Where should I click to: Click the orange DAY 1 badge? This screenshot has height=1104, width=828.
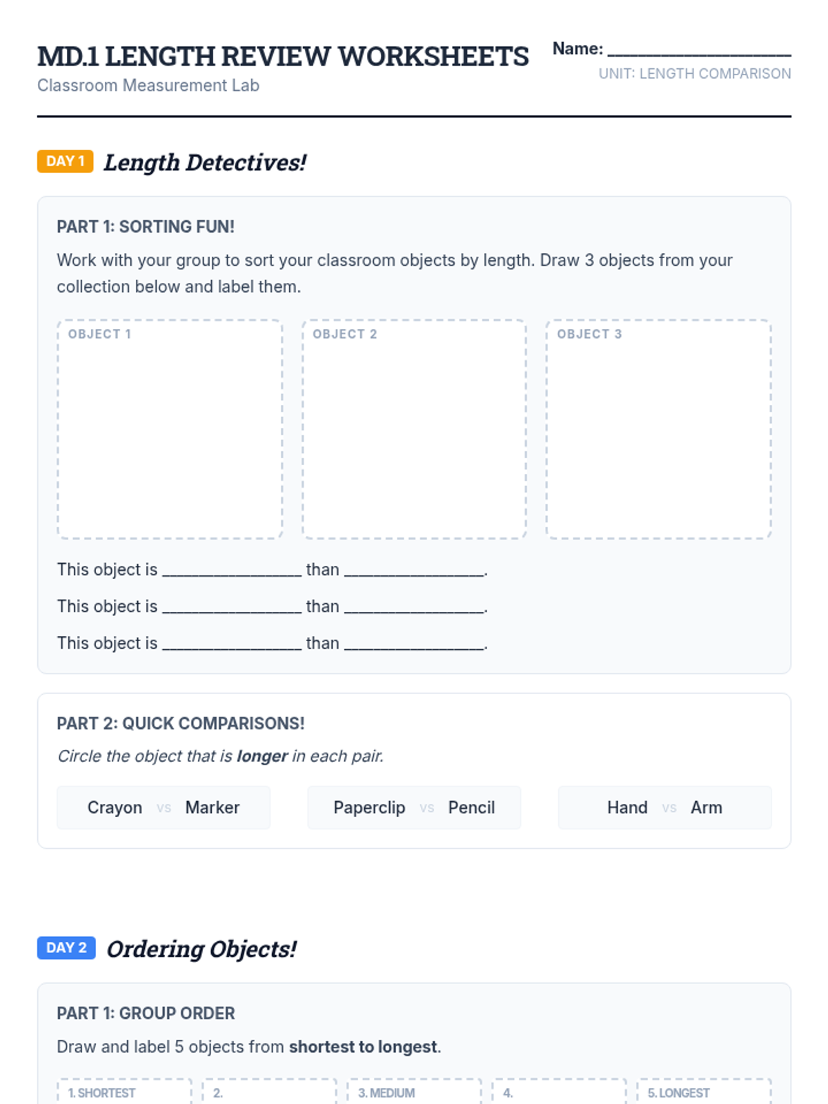pyautogui.click(x=65, y=161)
